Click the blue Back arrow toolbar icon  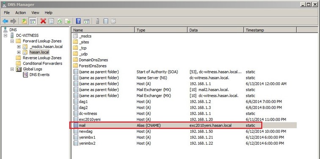(x=6, y=21)
